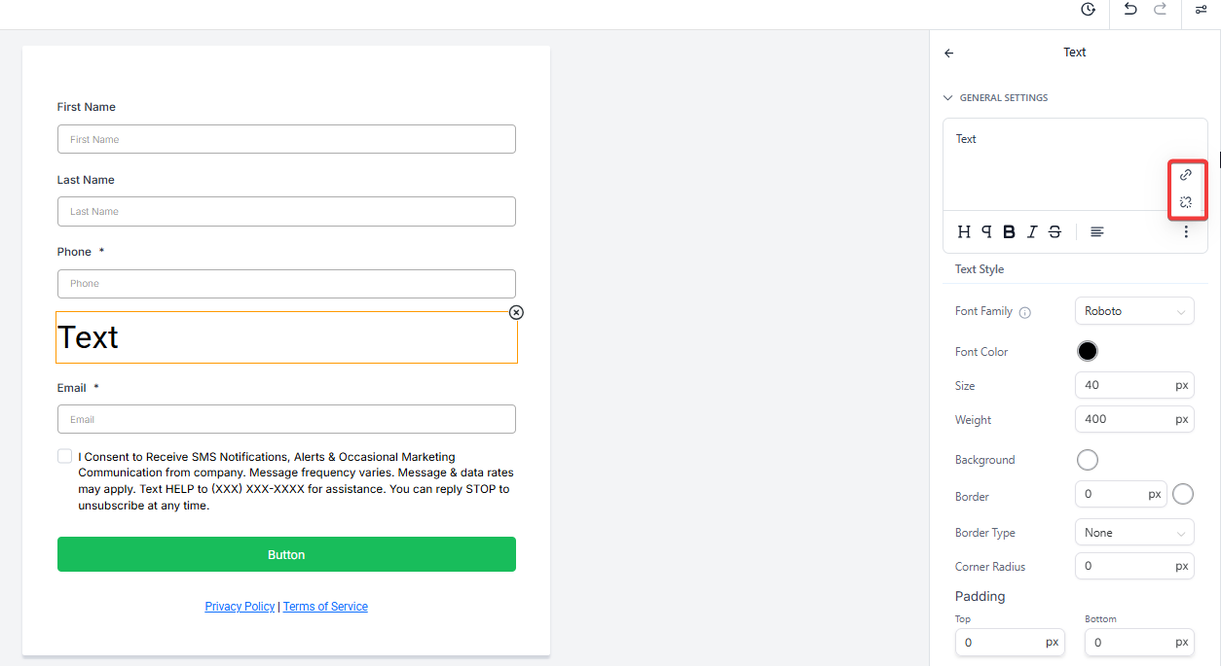Remove the Text element with X icon

pyautogui.click(x=516, y=312)
